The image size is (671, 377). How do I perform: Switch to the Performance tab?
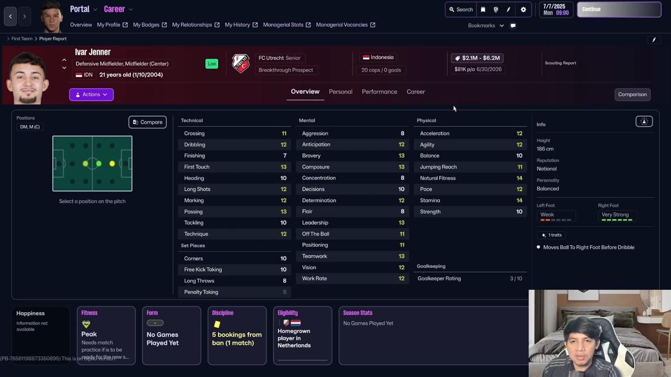379,92
